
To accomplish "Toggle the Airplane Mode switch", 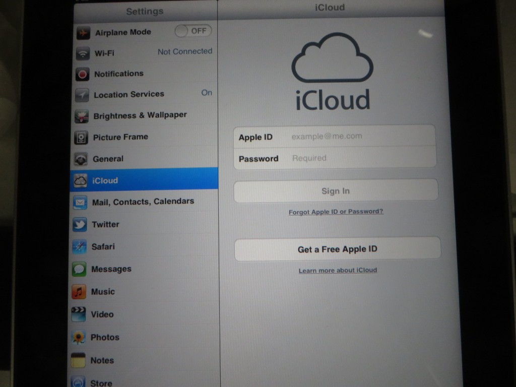I will point(193,31).
